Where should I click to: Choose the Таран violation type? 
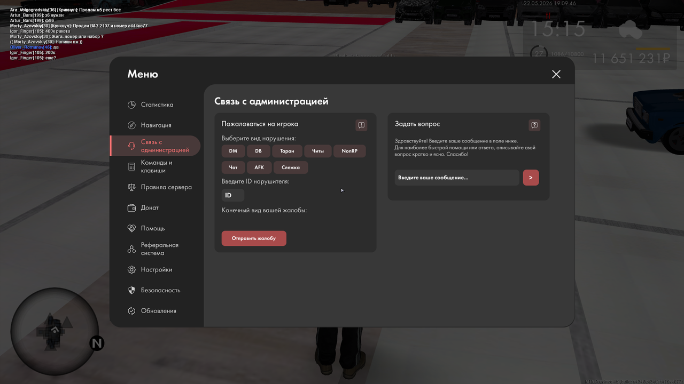pos(287,151)
